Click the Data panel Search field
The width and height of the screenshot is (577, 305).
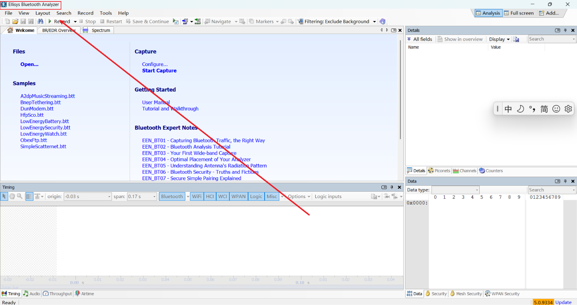pyautogui.click(x=552, y=190)
